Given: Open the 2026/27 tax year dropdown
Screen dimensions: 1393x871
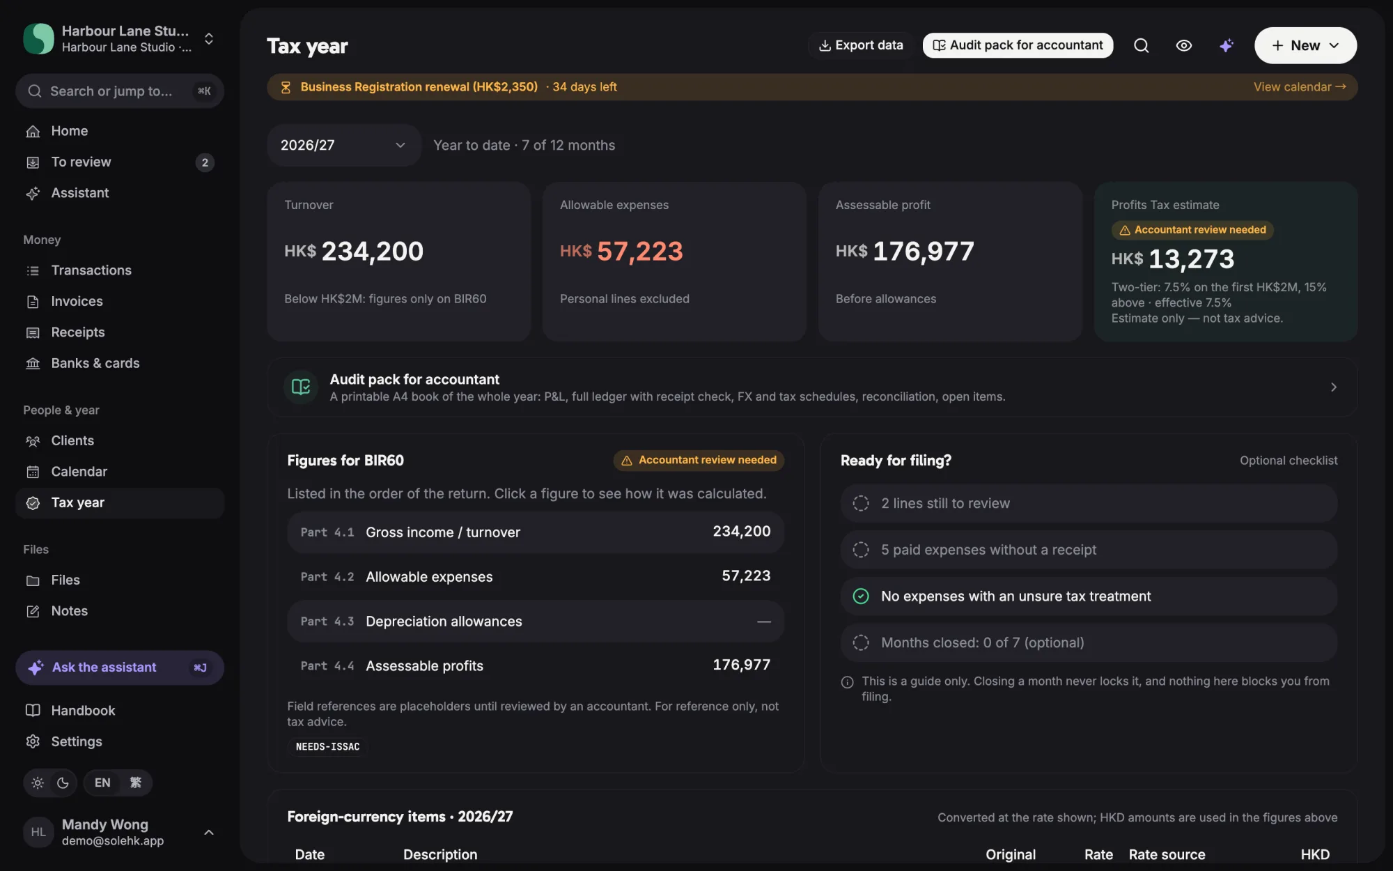Looking at the screenshot, I should click(343, 145).
